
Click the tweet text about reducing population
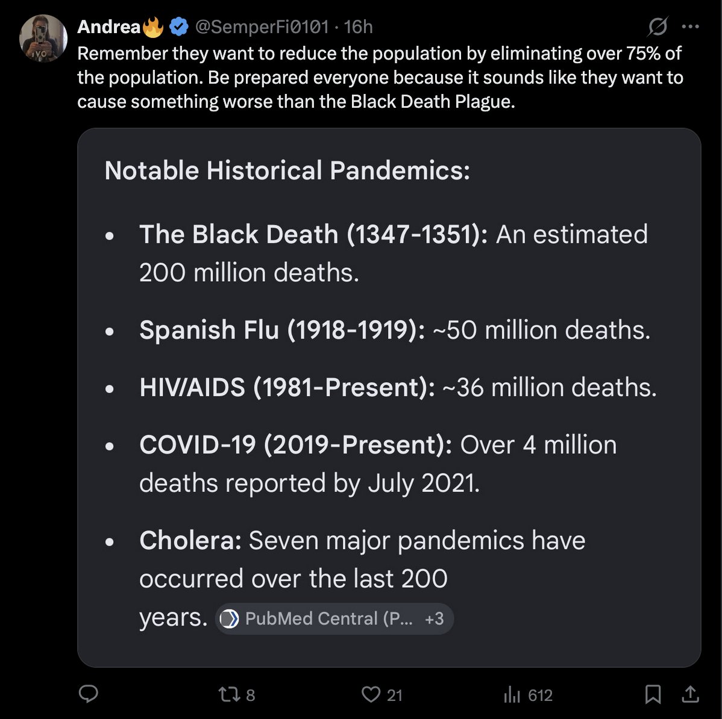380,77
